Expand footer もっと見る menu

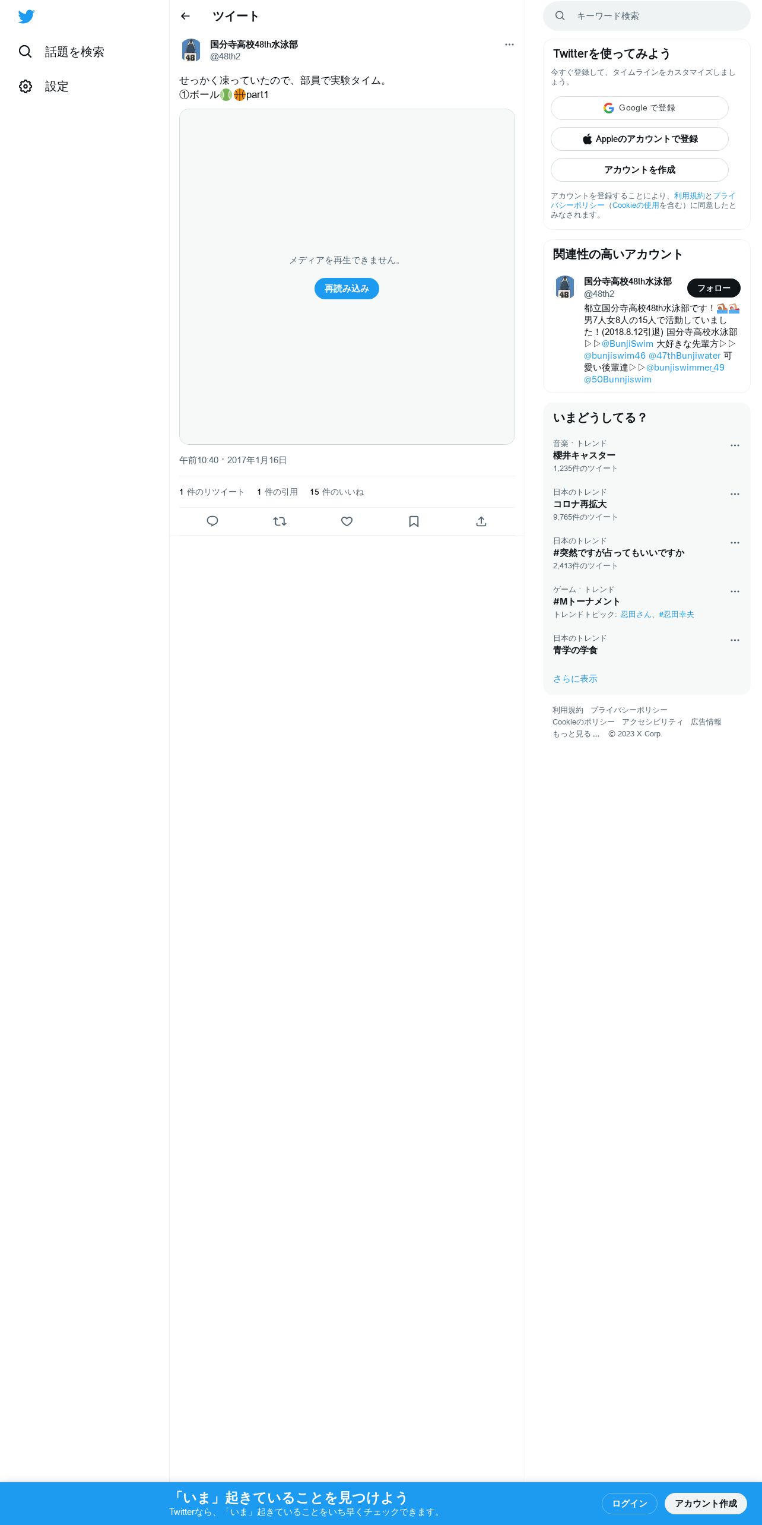tap(576, 734)
